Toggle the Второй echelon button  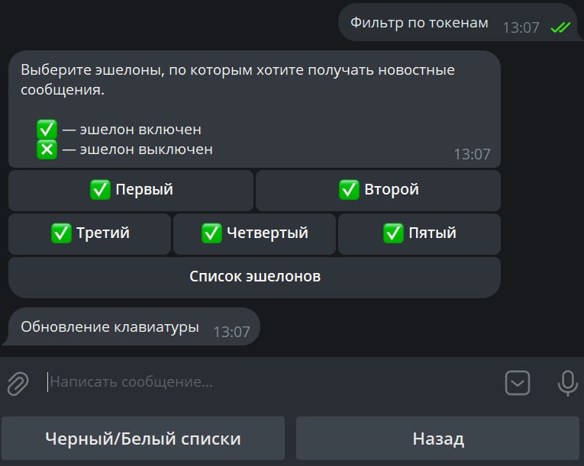point(378,190)
